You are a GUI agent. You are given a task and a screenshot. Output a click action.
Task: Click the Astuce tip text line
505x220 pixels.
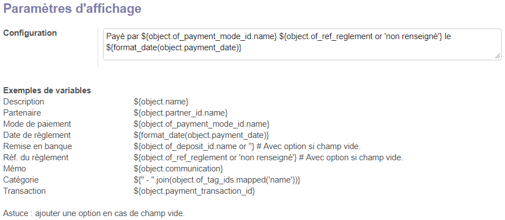pyautogui.click(x=94, y=214)
